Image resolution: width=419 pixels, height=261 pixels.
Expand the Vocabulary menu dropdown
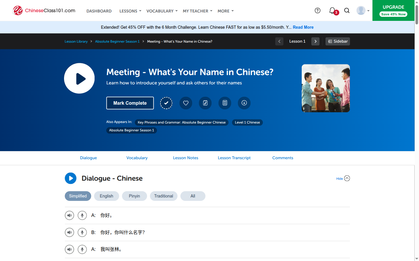click(x=162, y=11)
